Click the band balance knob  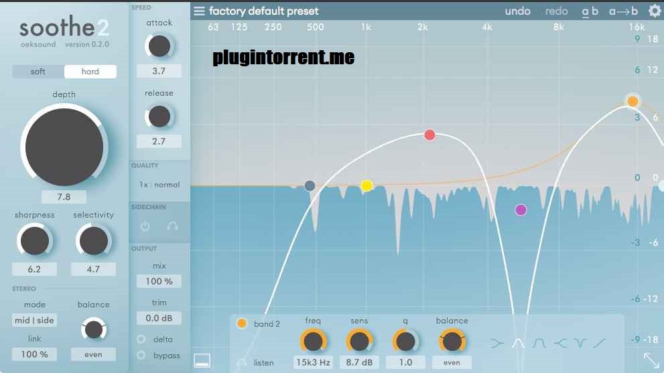point(452,342)
